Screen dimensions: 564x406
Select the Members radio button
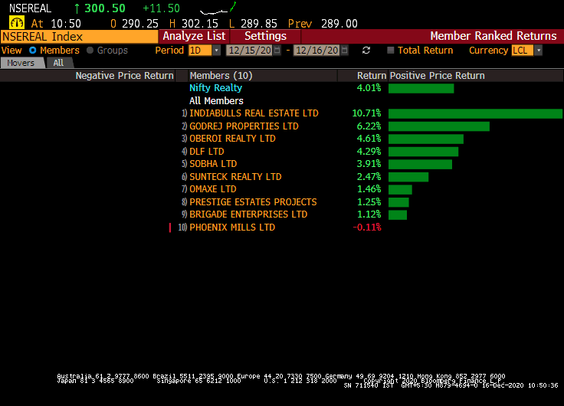click(x=33, y=51)
